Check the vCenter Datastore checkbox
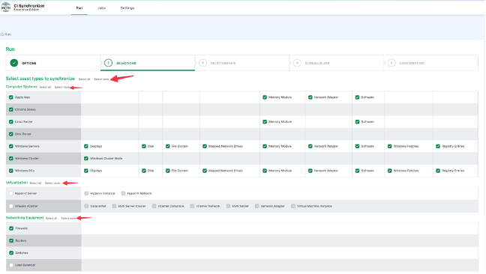The image size is (486, 274). pos(154,206)
